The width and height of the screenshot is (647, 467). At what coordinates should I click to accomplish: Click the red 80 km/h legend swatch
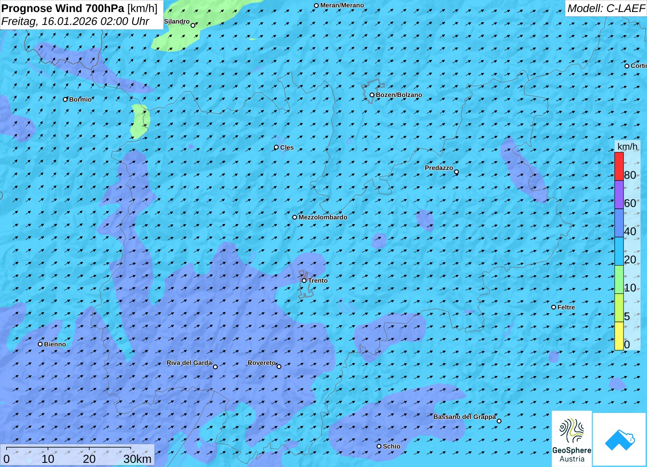pyautogui.click(x=619, y=166)
